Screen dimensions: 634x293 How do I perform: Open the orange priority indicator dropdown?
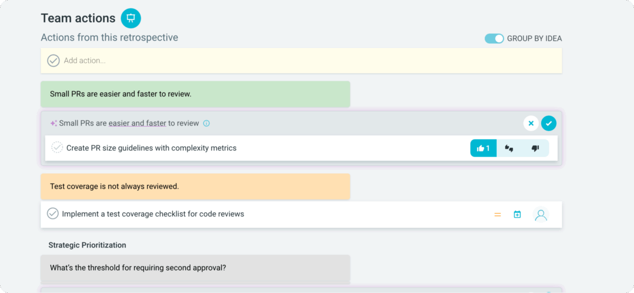pos(497,215)
